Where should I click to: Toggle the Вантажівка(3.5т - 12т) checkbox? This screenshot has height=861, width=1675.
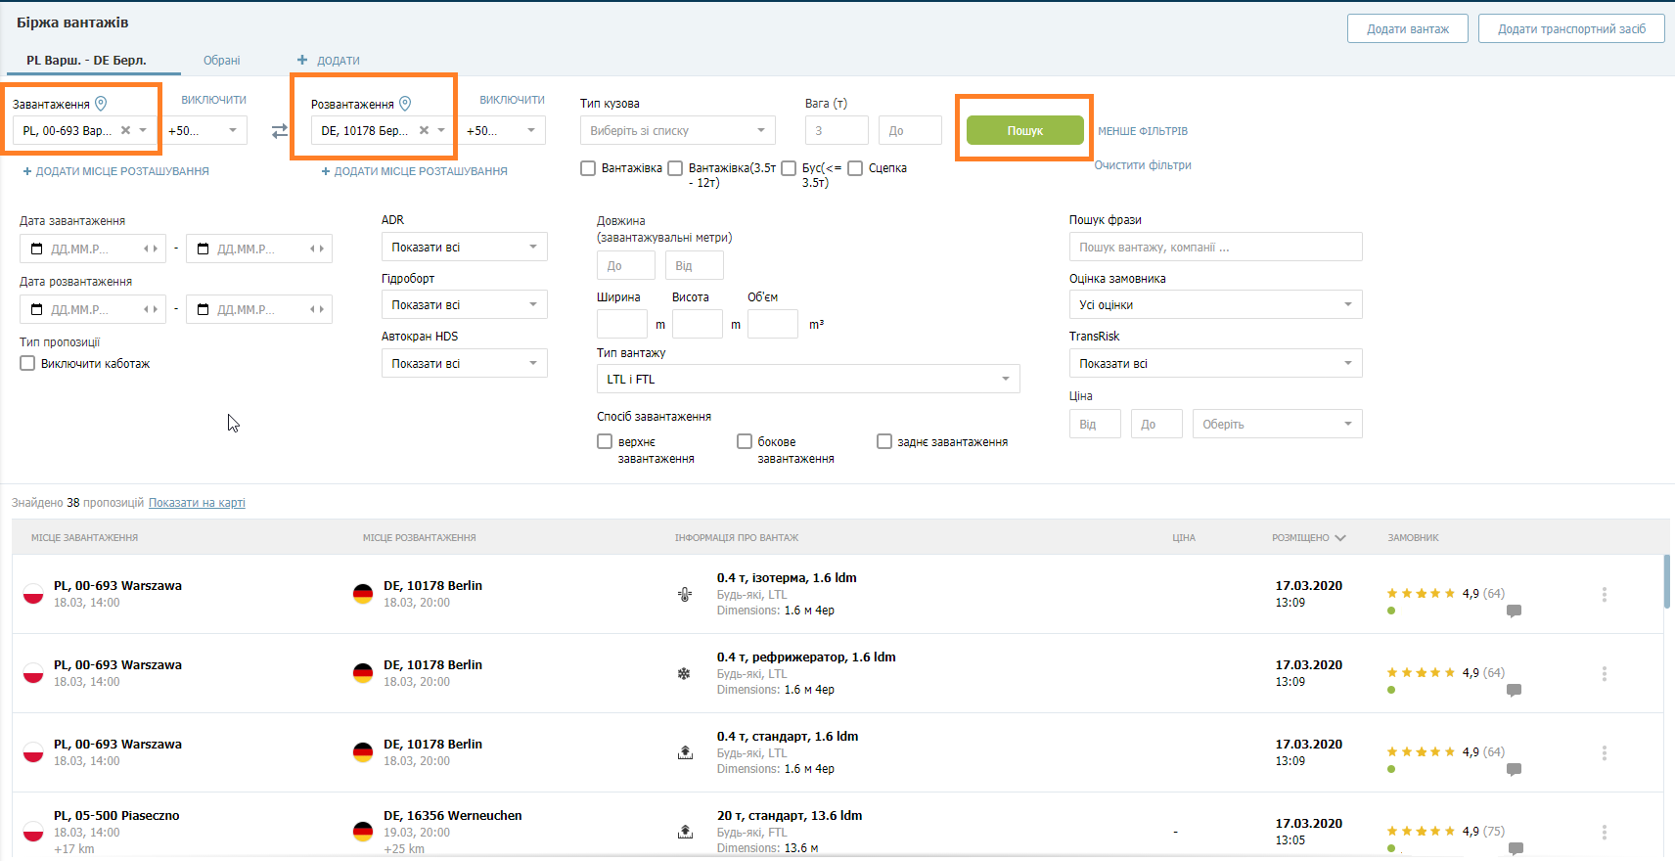coord(675,168)
